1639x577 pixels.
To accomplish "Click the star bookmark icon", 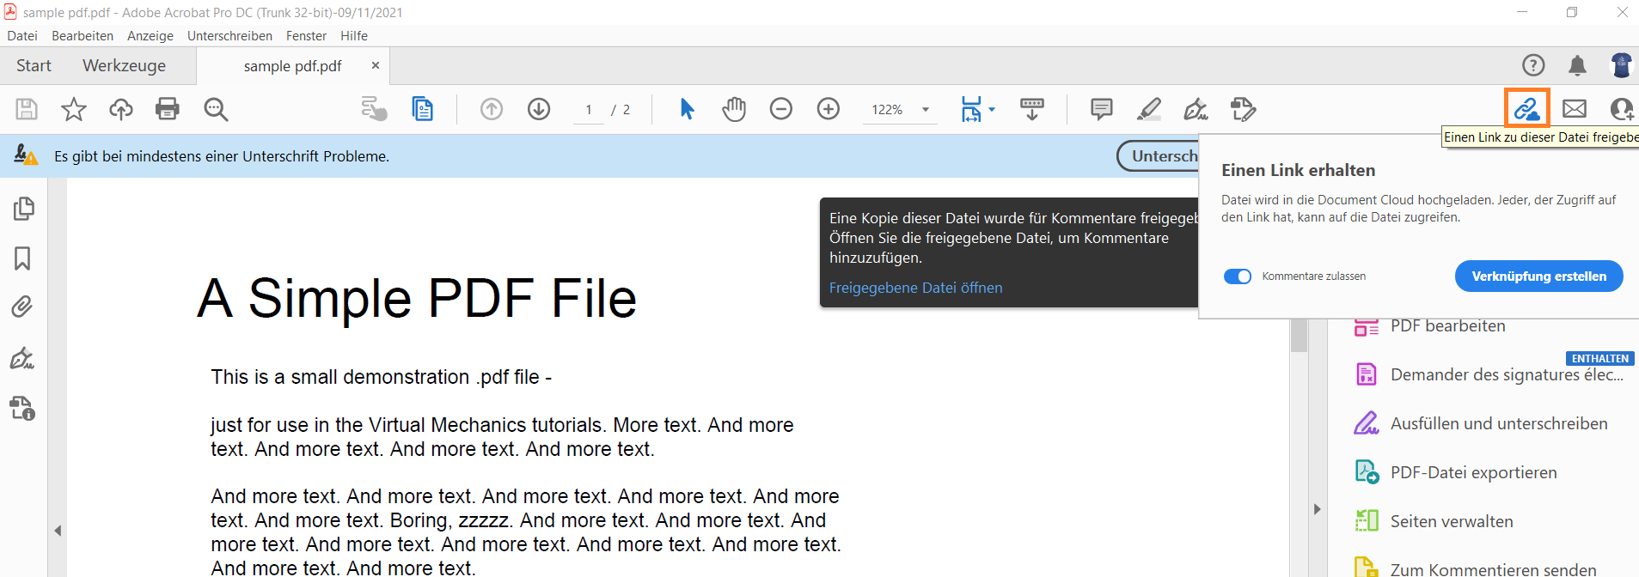I will (x=74, y=109).
